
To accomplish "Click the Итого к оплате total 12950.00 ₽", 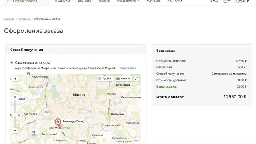I will pos(235,97).
